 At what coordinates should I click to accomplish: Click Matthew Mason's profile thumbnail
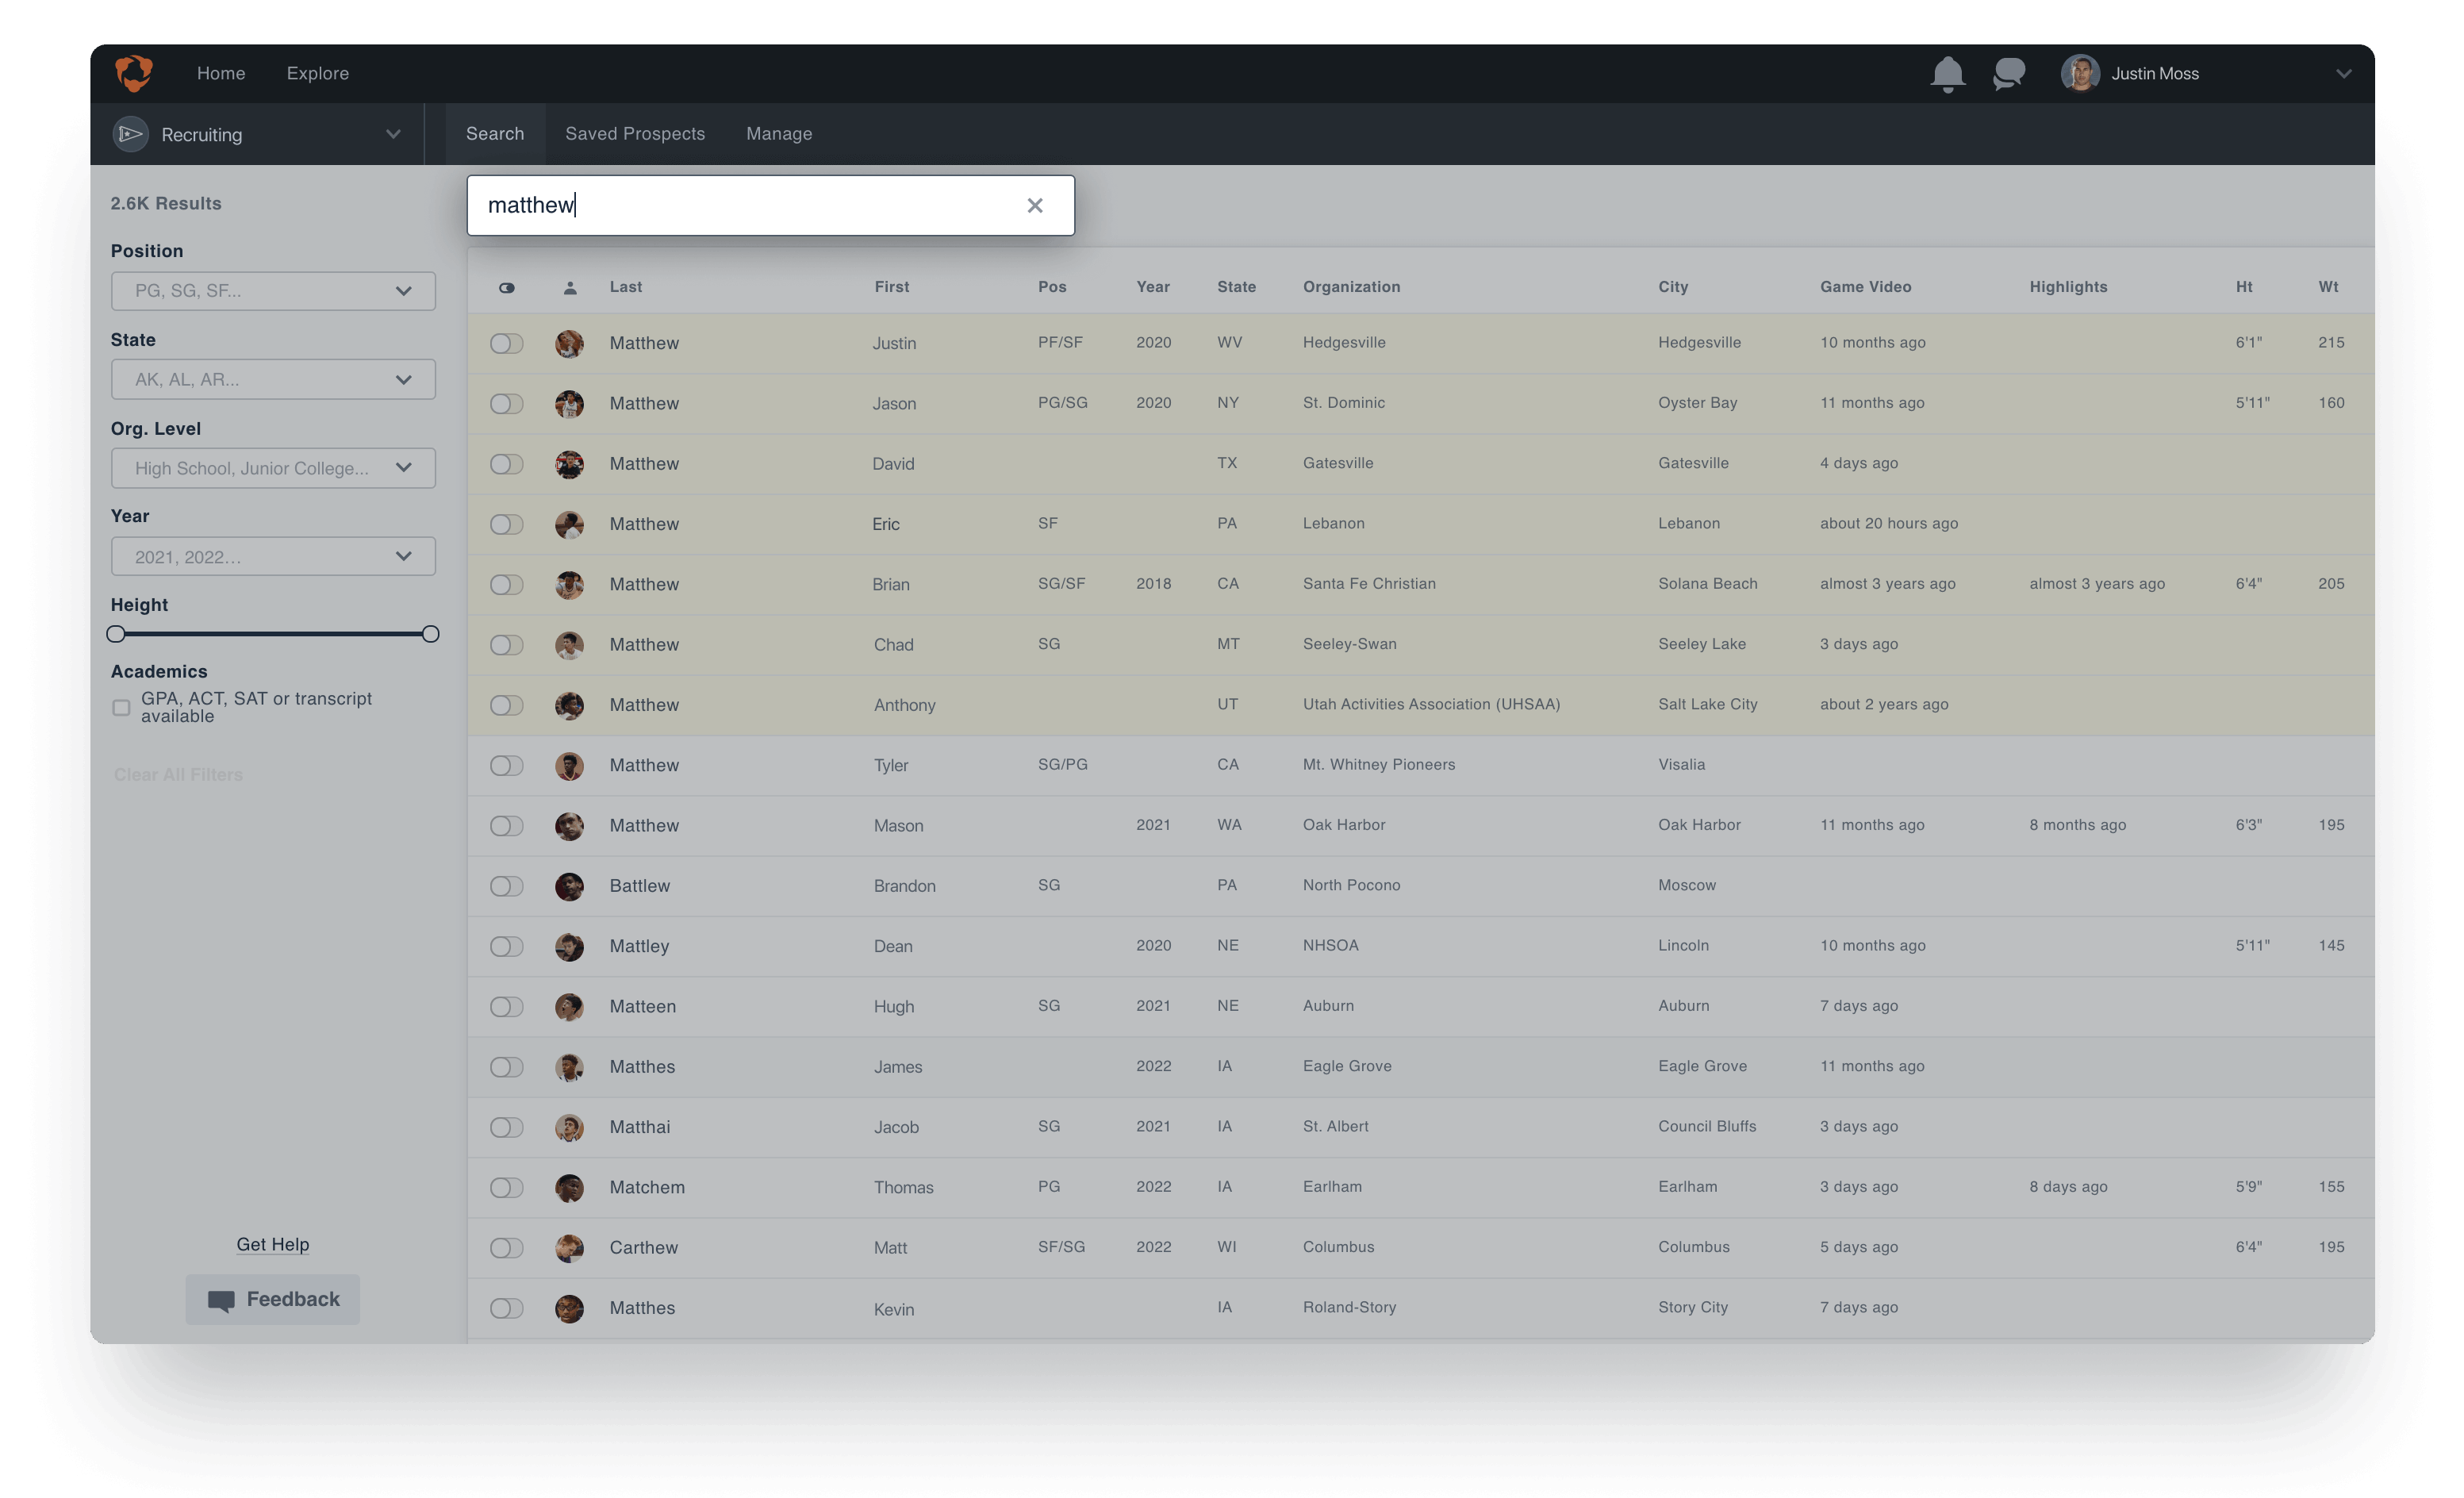point(570,826)
